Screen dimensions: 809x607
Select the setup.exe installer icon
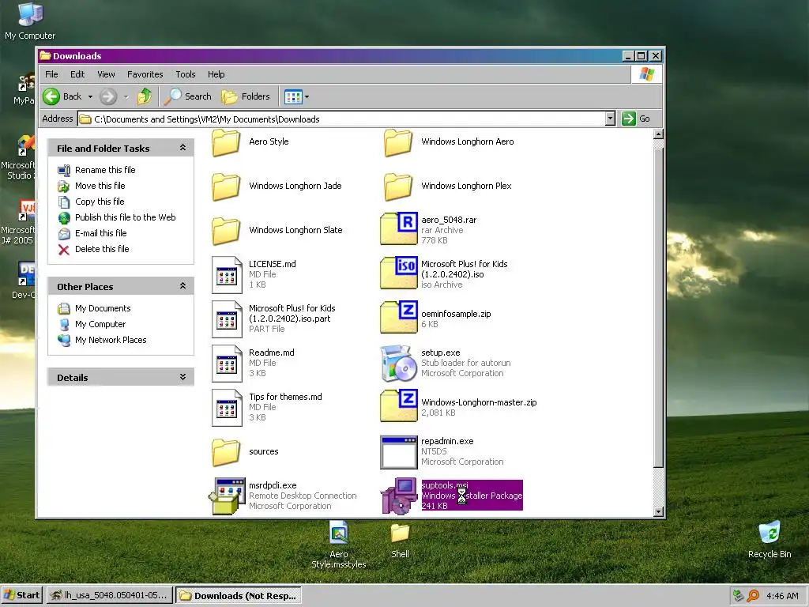398,364
